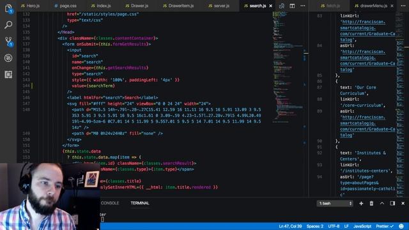Click JavaScript language mode

coord(362,226)
